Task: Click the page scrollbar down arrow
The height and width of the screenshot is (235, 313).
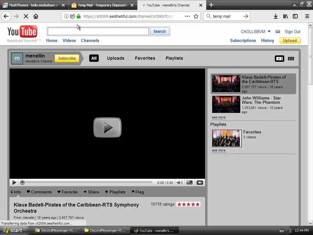Action: 310,223
